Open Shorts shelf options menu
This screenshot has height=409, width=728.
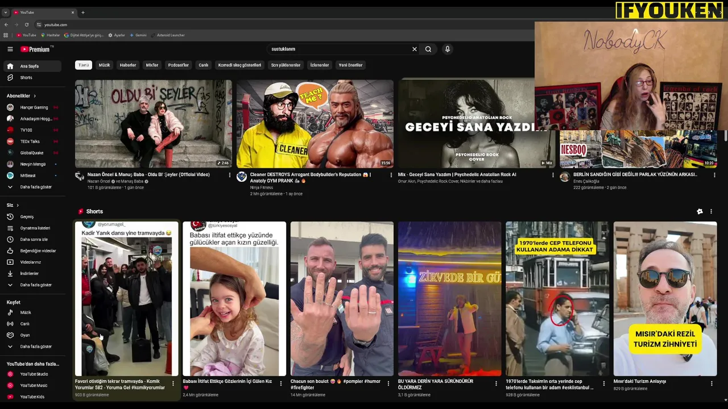pos(711,211)
